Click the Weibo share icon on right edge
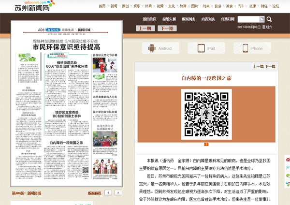290x205 pixels. [287, 159]
